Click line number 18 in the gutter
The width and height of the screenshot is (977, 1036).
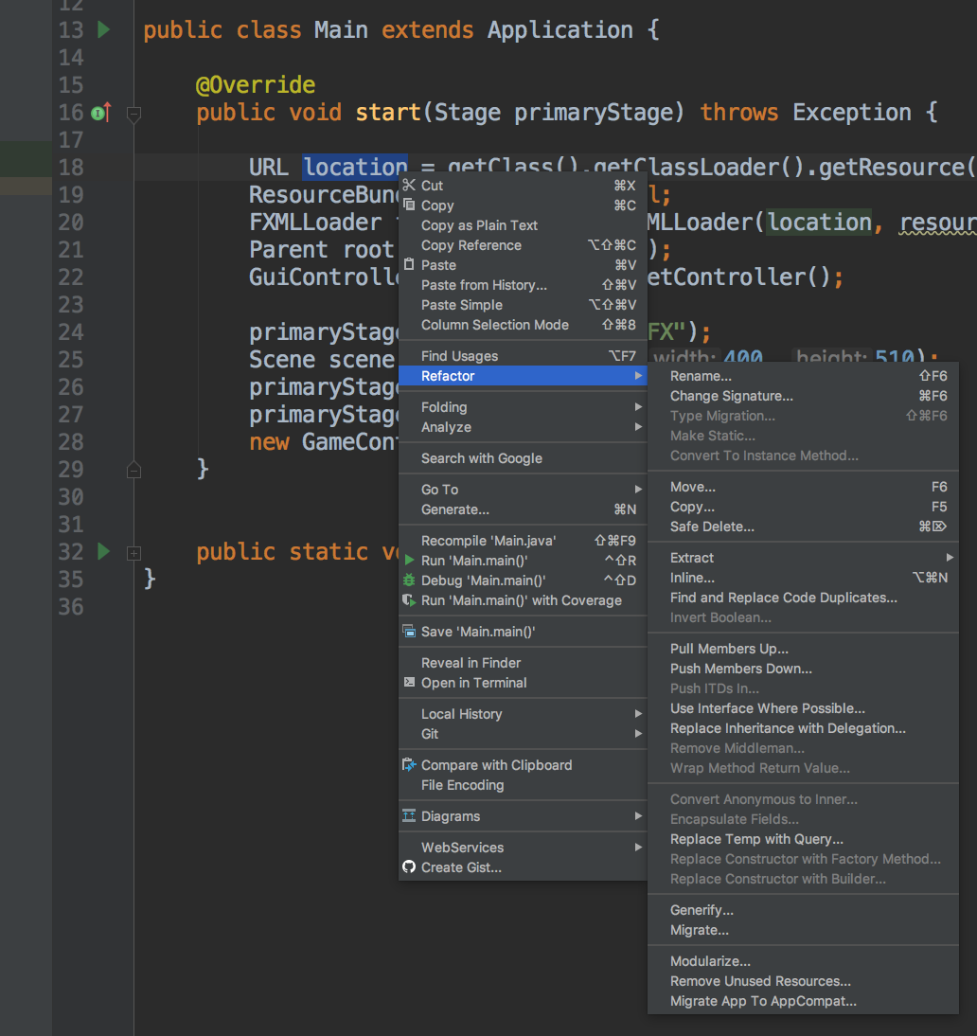click(71, 168)
